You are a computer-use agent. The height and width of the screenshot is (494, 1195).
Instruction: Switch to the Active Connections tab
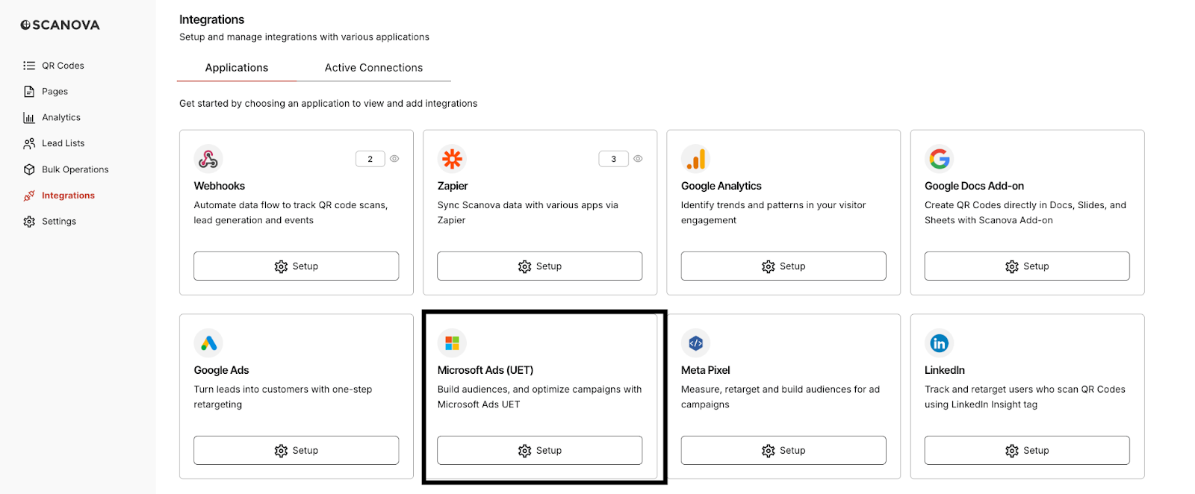(x=373, y=68)
